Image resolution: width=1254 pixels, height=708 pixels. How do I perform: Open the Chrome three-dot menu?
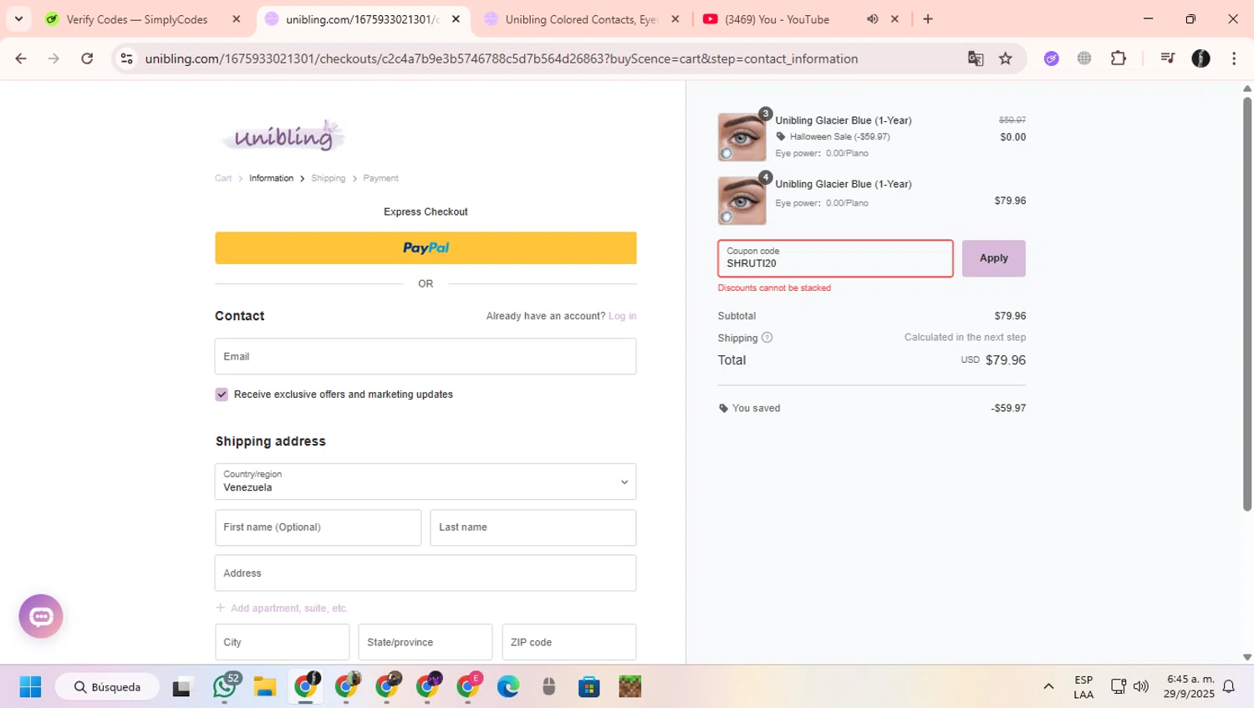[1234, 59]
